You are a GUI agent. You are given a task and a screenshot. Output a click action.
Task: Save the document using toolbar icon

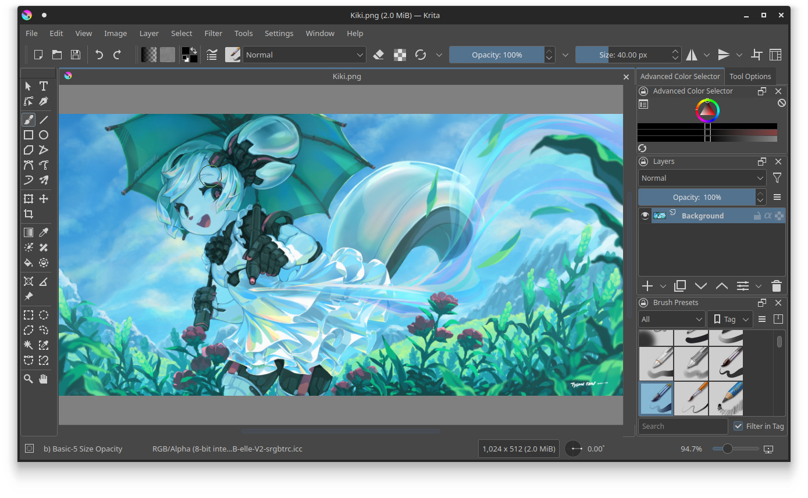coord(75,55)
